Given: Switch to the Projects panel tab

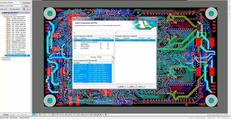Looking at the screenshot, I should pyautogui.click(x=6, y=115).
